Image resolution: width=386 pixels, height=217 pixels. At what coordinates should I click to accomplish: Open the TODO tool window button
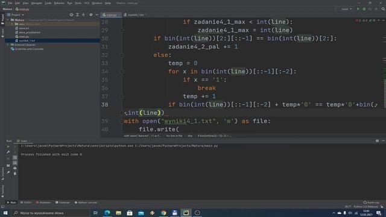pyautogui.click(x=26, y=203)
